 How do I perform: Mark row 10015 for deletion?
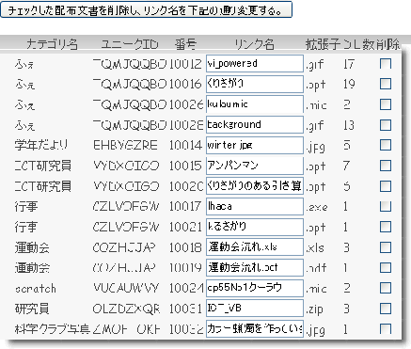coord(386,166)
